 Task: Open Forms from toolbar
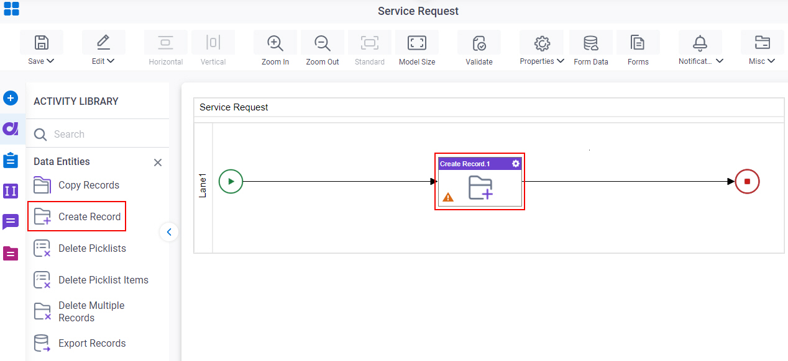tap(638, 43)
